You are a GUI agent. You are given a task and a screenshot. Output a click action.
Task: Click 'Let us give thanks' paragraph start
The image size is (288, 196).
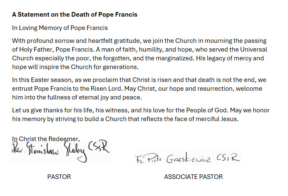(x=37, y=110)
